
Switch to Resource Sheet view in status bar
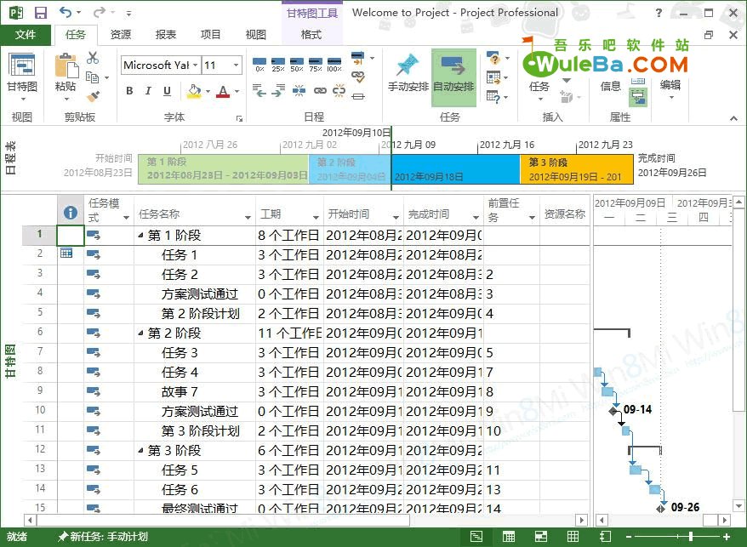[573, 537]
